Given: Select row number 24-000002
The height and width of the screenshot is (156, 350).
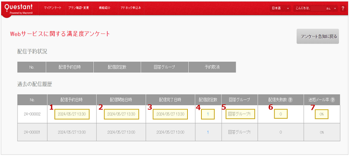Looking at the screenshot, I should pyautogui.click(x=32, y=114).
